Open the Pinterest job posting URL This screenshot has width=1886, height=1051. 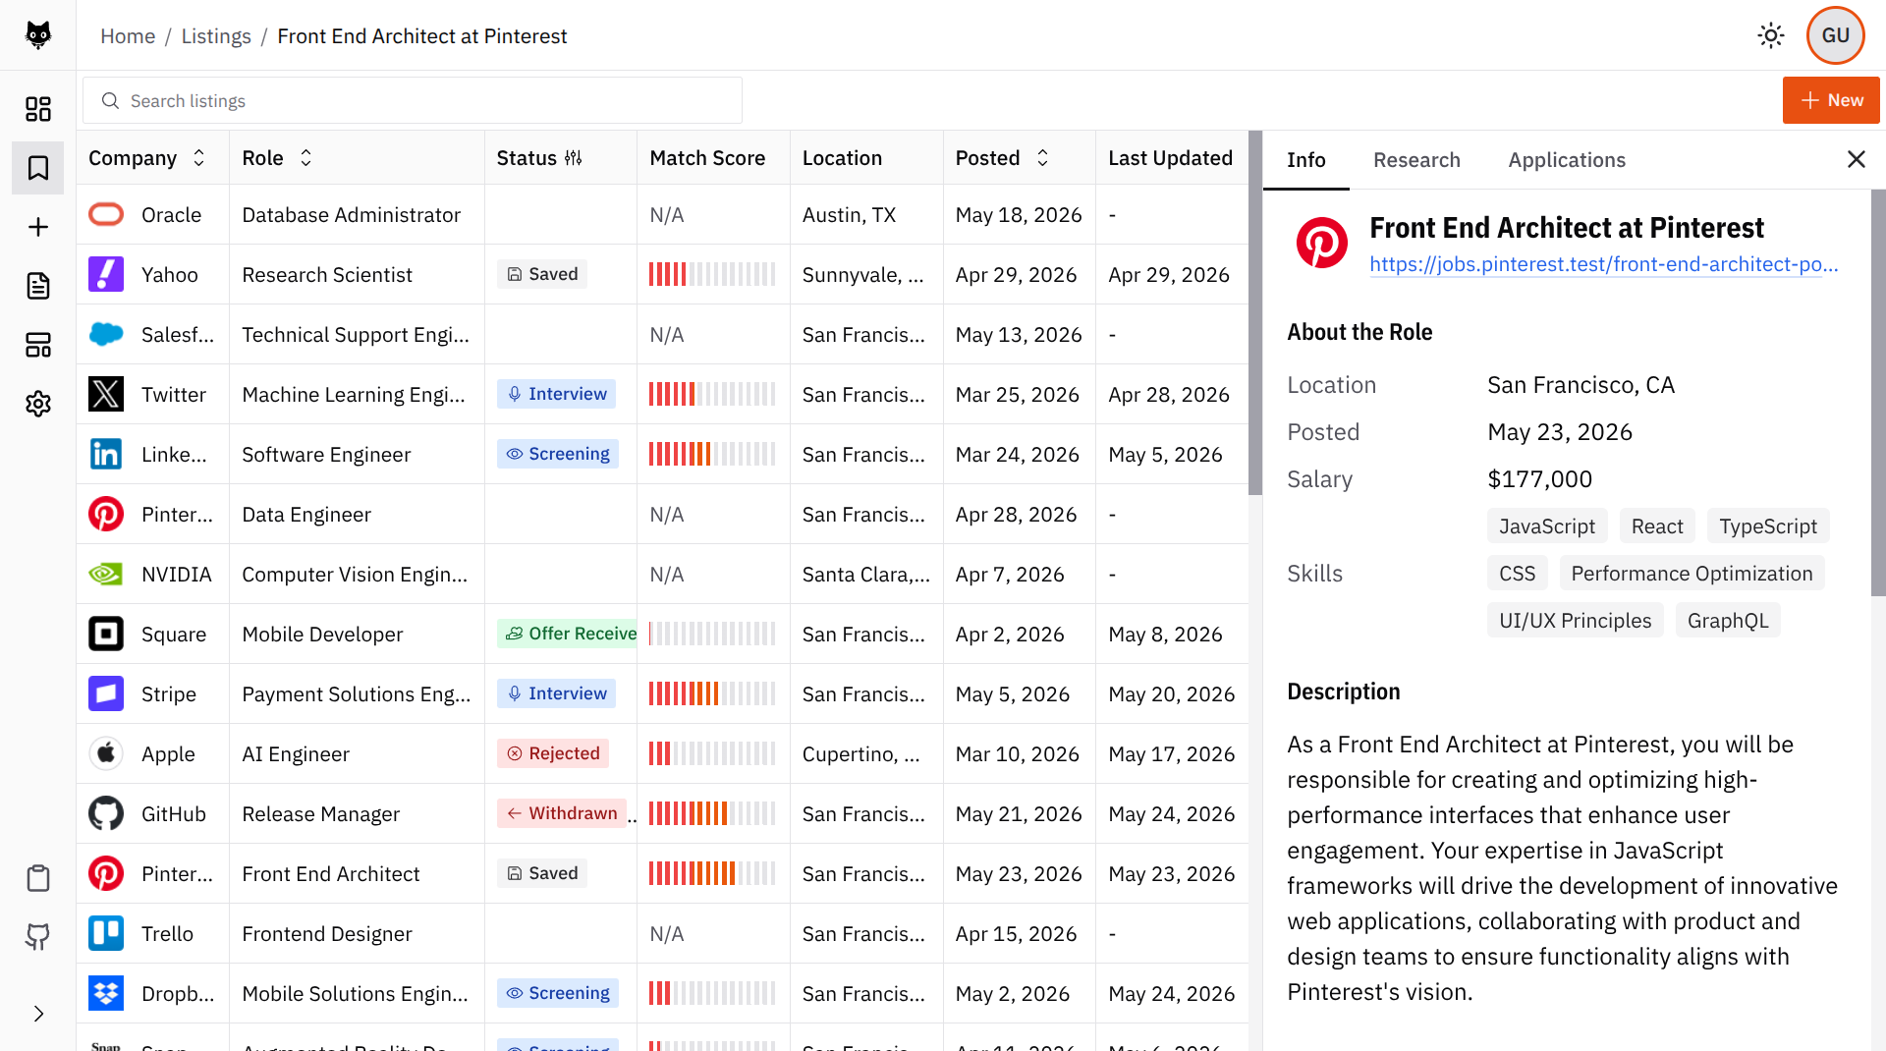point(1603,264)
